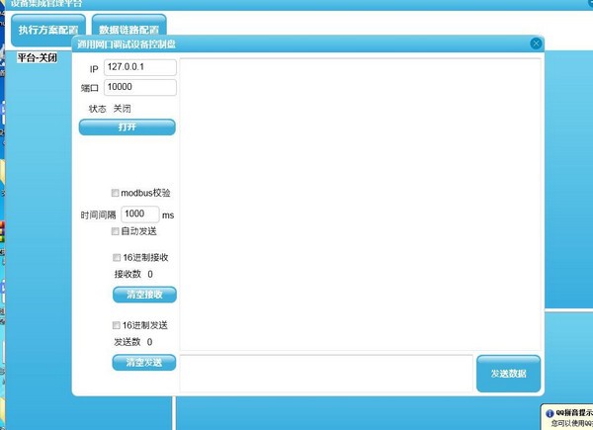Image resolution: width=593 pixels, height=430 pixels.
Task: Click the 清空发送 button
Action: (x=143, y=363)
